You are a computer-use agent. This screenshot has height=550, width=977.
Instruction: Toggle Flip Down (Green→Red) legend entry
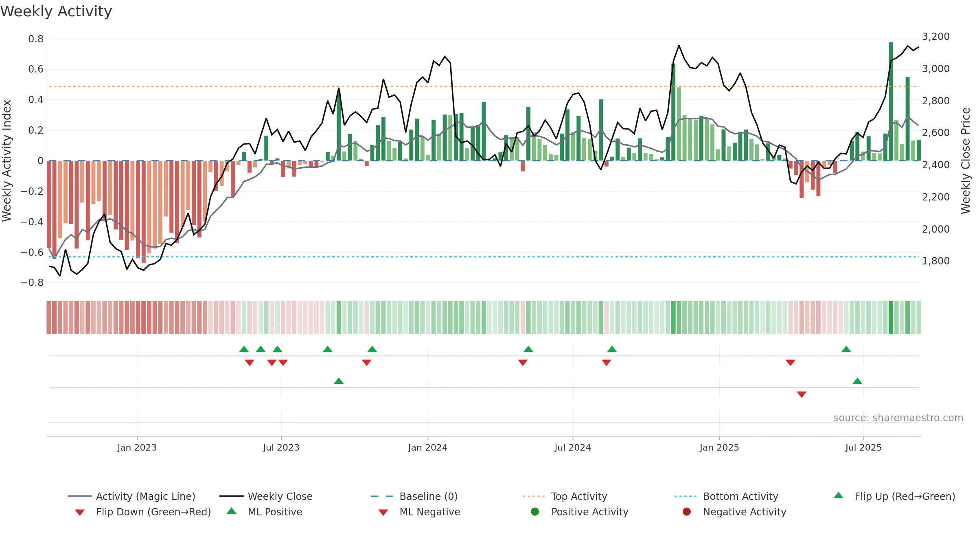pyautogui.click(x=143, y=512)
